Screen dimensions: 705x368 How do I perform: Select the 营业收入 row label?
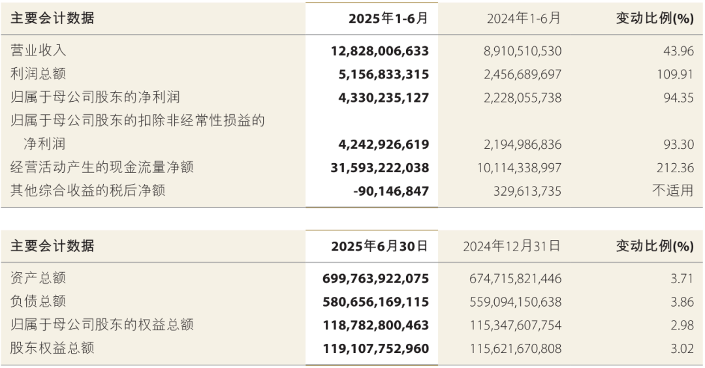pos(39,50)
